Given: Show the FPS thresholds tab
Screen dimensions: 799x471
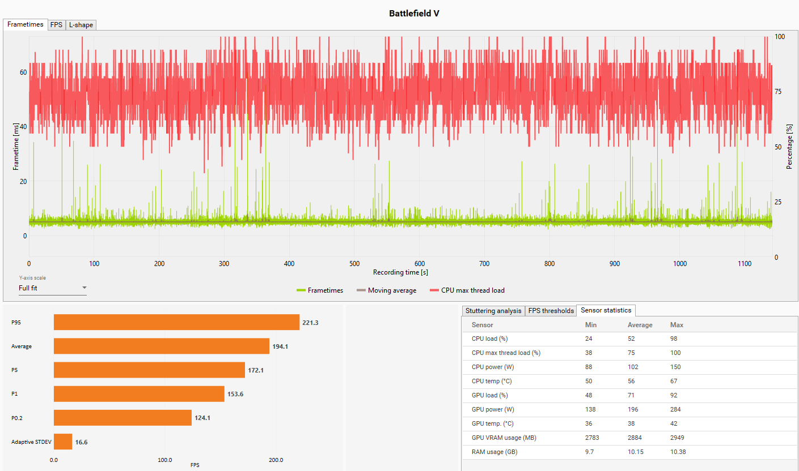Looking at the screenshot, I should [551, 311].
